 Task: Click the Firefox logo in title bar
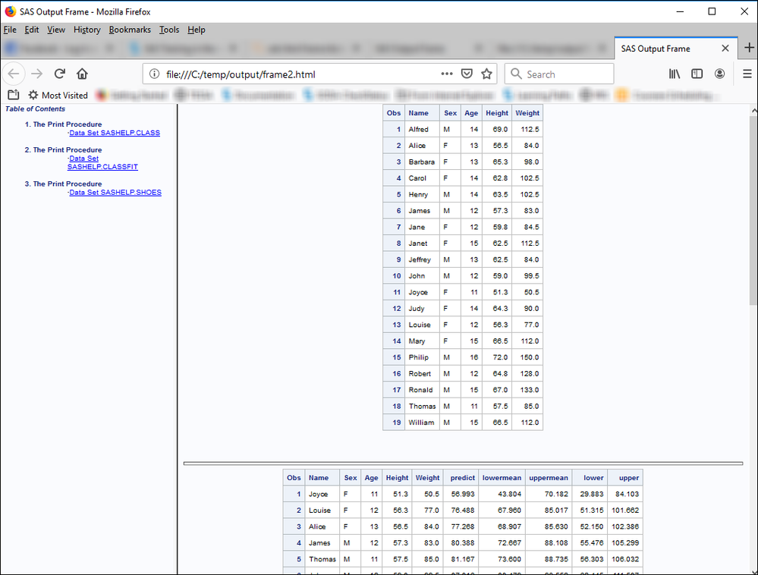click(10, 11)
